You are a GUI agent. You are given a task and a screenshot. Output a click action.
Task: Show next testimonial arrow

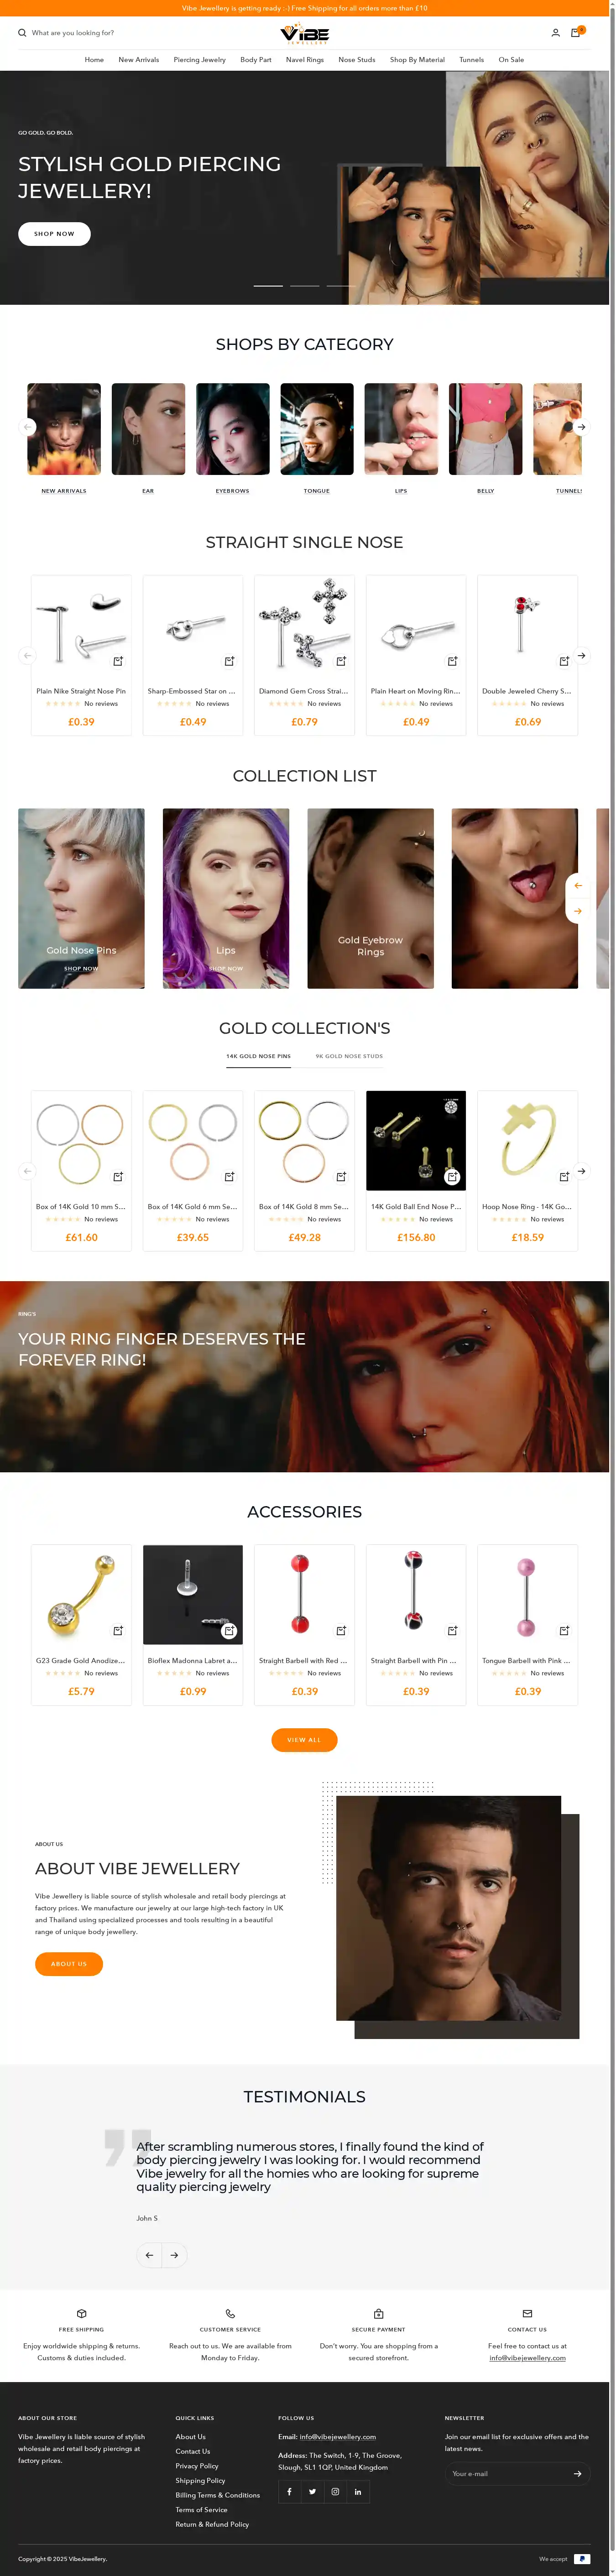tap(174, 2255)
